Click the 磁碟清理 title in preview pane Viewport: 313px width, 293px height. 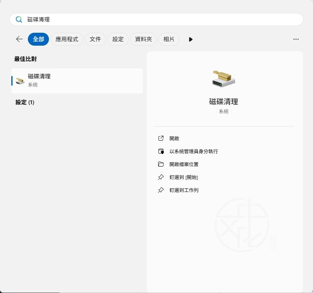coord(224,102)
